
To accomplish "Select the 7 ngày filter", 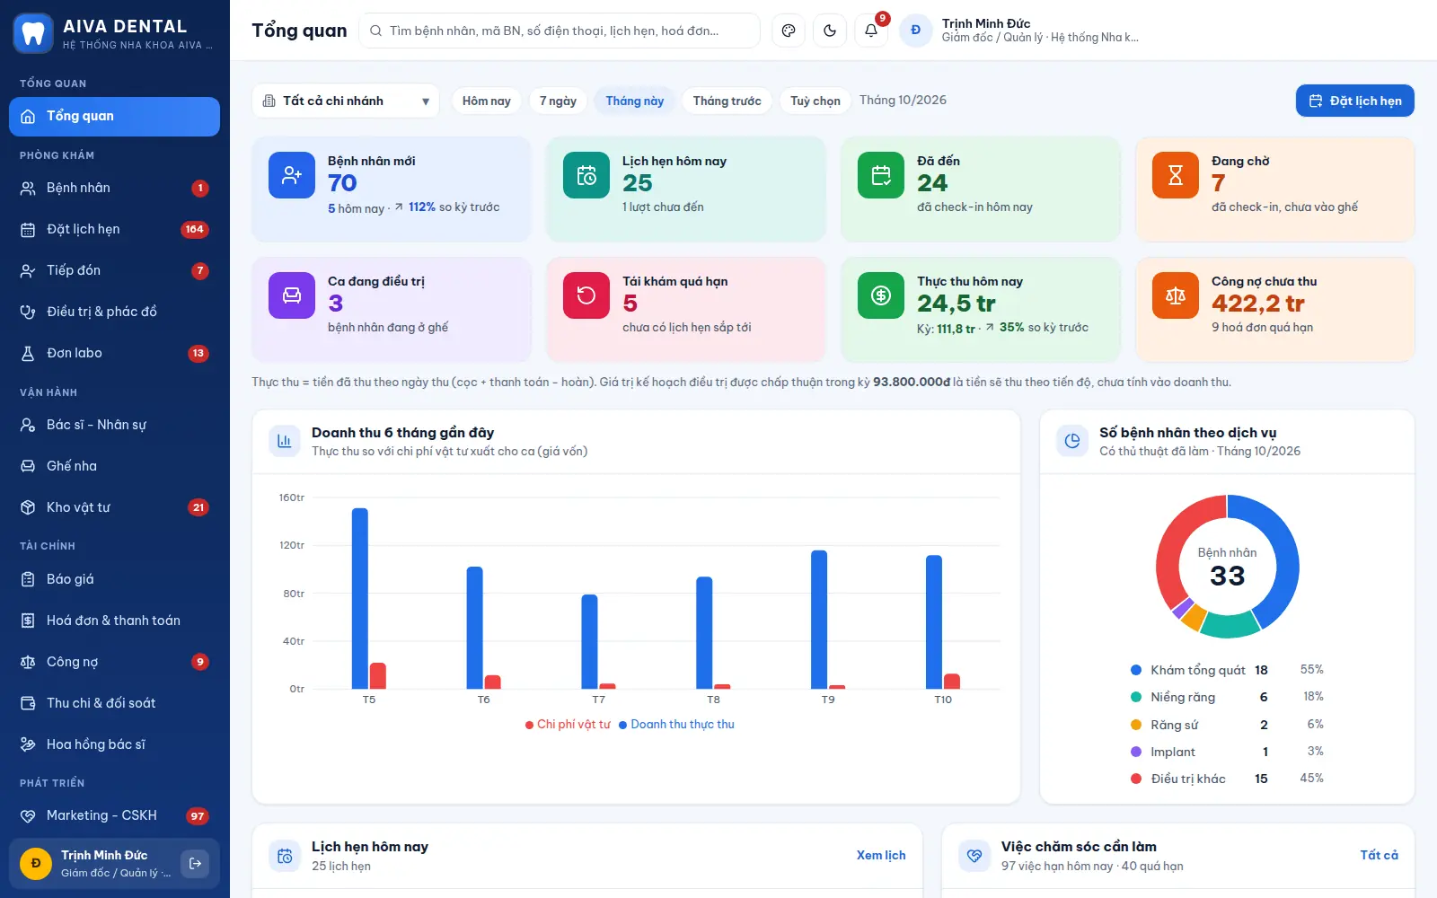I will point(558,101).
